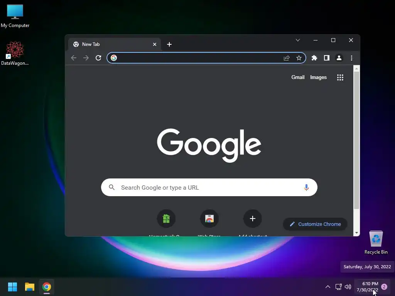Bookmark this tab with the star icon
Screen dimensions: 395x296
[x=299, y=58]
